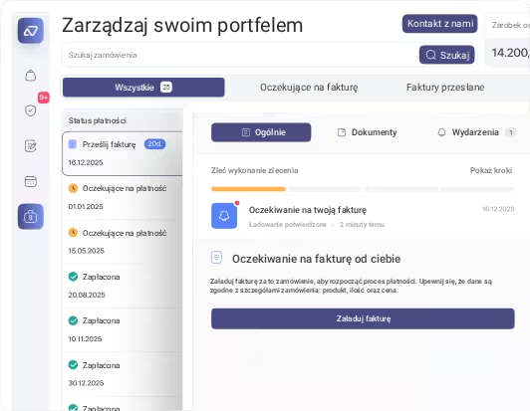Click the Wszystkie count badge
The height and width of the screenshot is (411, 530).
click(x=166, y=88)
